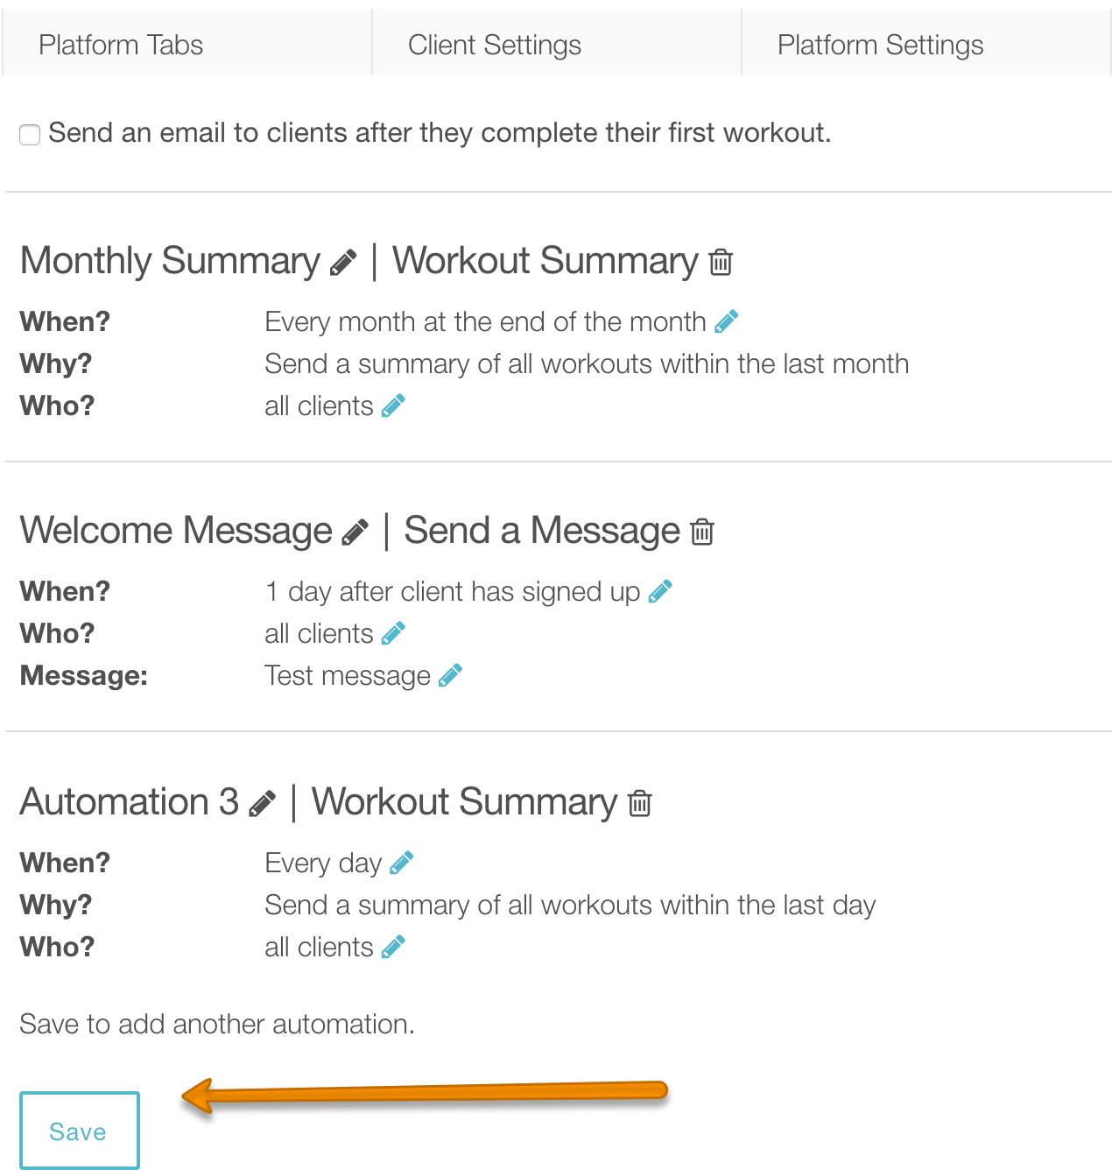Edit who receives the Monthly Summary
1112x1170 pixels.
pos(392,405)
